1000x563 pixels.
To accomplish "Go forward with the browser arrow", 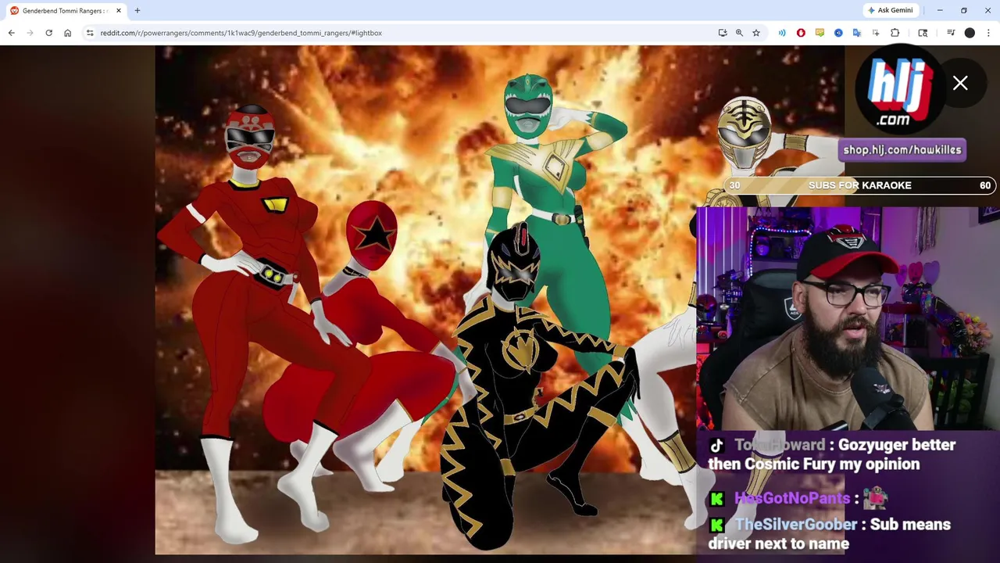I will click(x=30, y=33).
